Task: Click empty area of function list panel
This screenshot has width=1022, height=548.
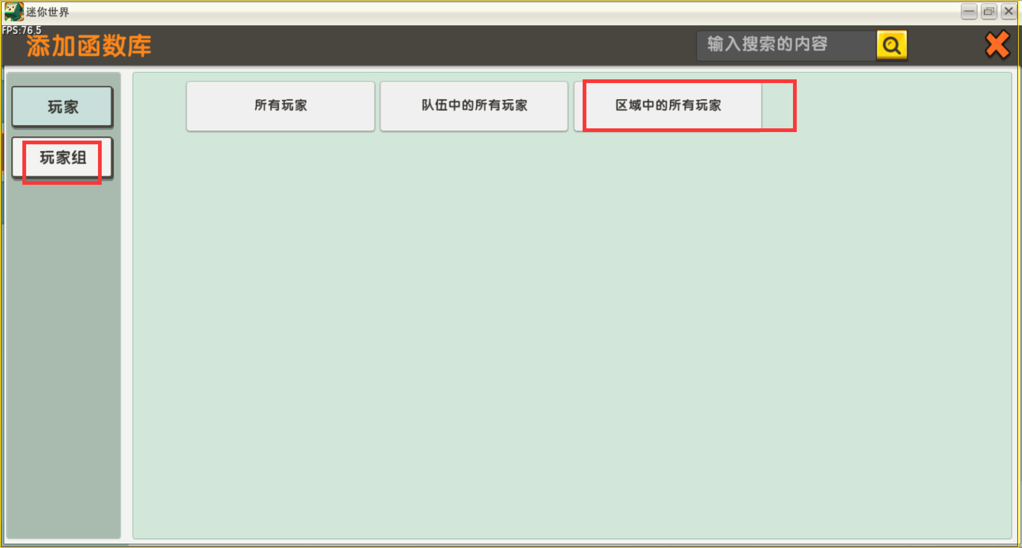Action: (572, 336)
